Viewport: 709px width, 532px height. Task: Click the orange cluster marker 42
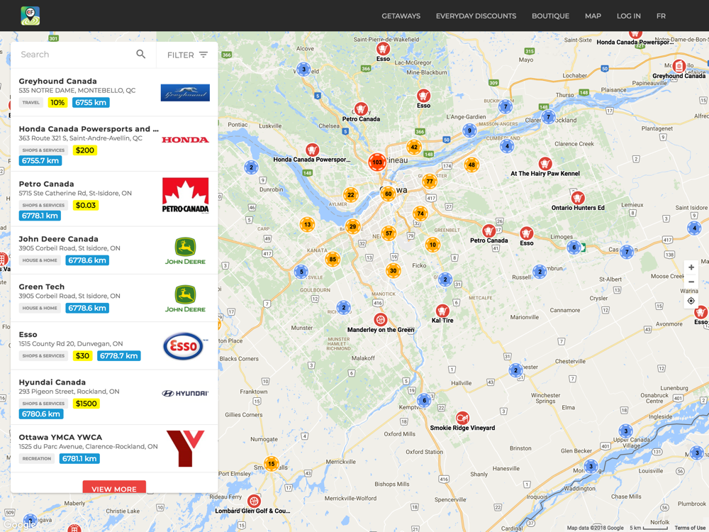tap(414, 147)
